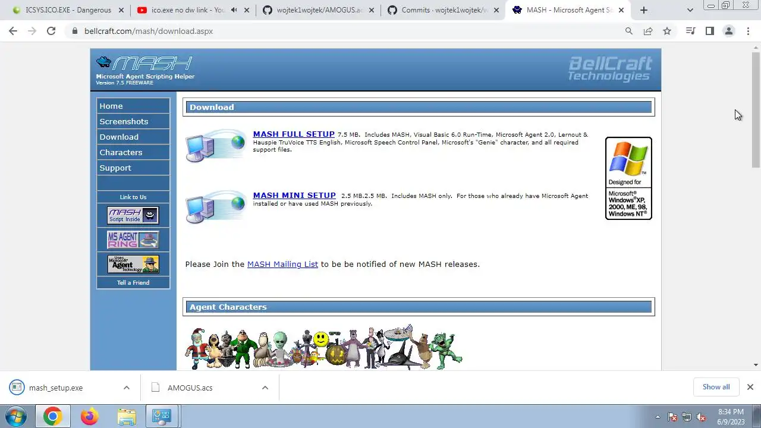761x428 pixels.
Task: Close the ICSYS.ICO.EXE tab
Action: [x=122, y=10]
